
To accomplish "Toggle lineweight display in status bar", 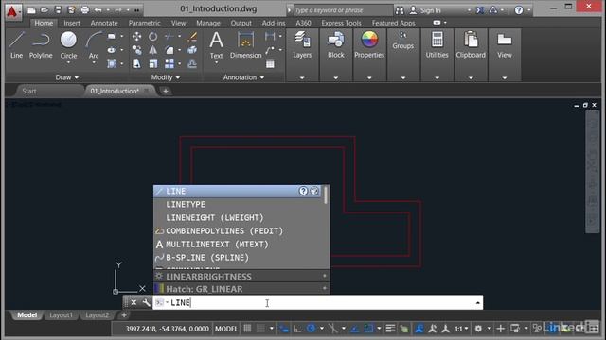I will point(390,329).
